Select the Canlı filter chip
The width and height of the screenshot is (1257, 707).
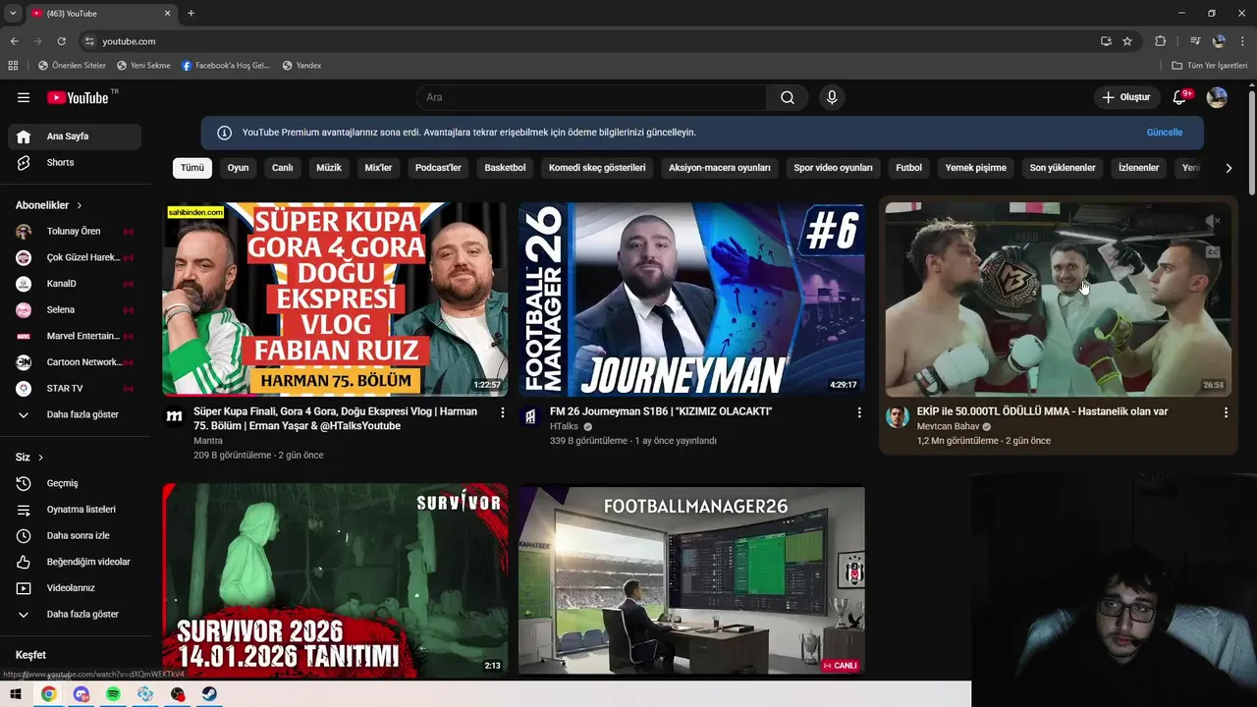tap(283, 168)
